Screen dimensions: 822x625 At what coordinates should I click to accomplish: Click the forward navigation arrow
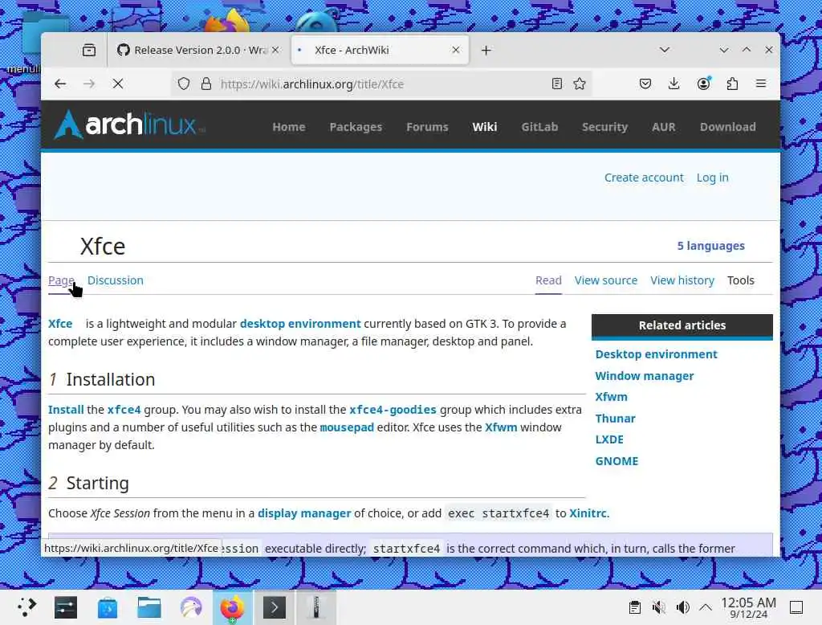tap(89, 84)
